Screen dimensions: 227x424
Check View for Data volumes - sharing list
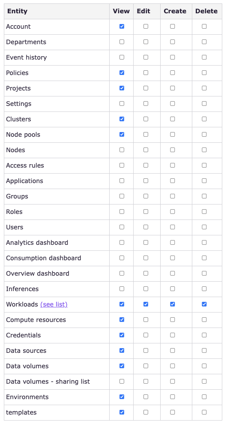coord(122,382)
